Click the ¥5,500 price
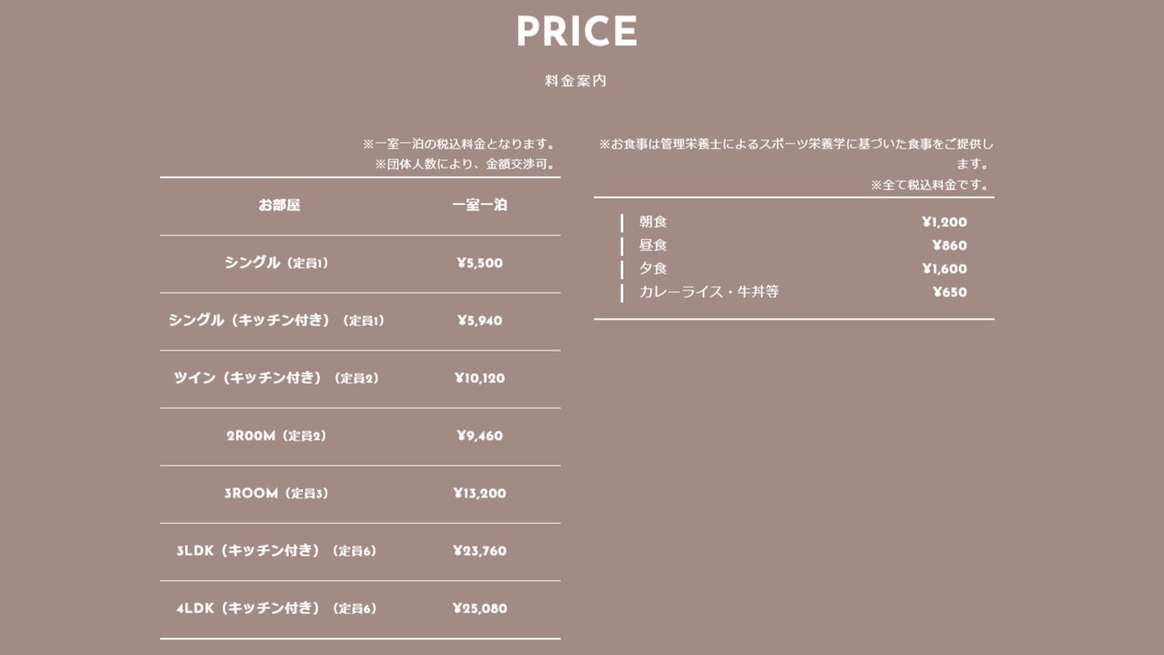The width and height of the screenshot is (1164, 655). (479, 263)
